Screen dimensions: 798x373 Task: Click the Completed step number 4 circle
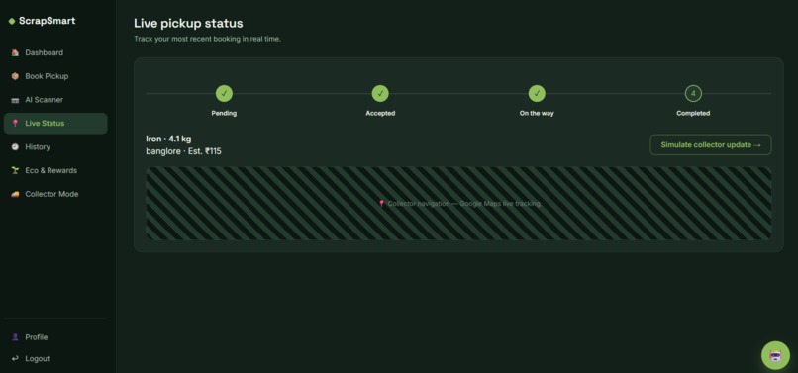(x=693, y=94)
